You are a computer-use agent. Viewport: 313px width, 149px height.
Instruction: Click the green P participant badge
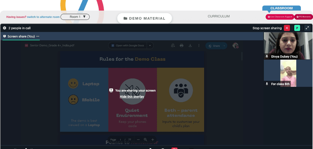click(x=297, y=28)
